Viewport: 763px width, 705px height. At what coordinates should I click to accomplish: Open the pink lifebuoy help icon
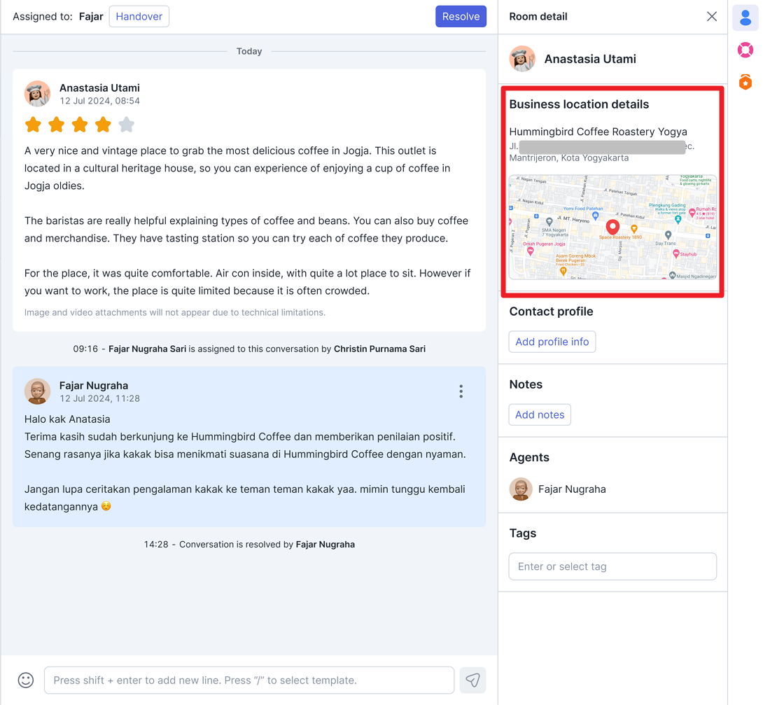point(745,50)
